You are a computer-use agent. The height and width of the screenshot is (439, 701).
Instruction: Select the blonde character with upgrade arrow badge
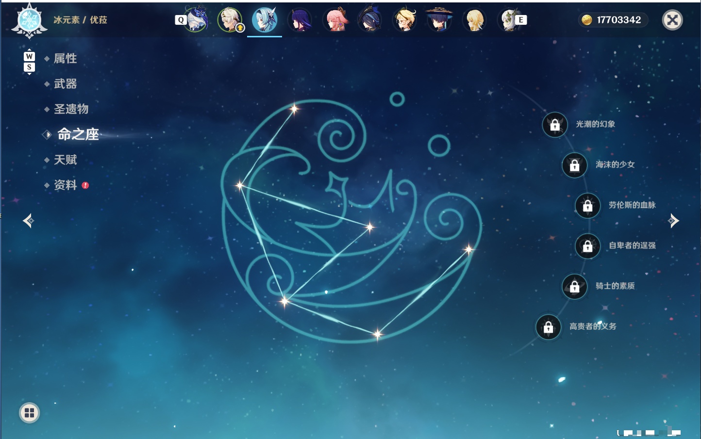[x=230, y=20]
